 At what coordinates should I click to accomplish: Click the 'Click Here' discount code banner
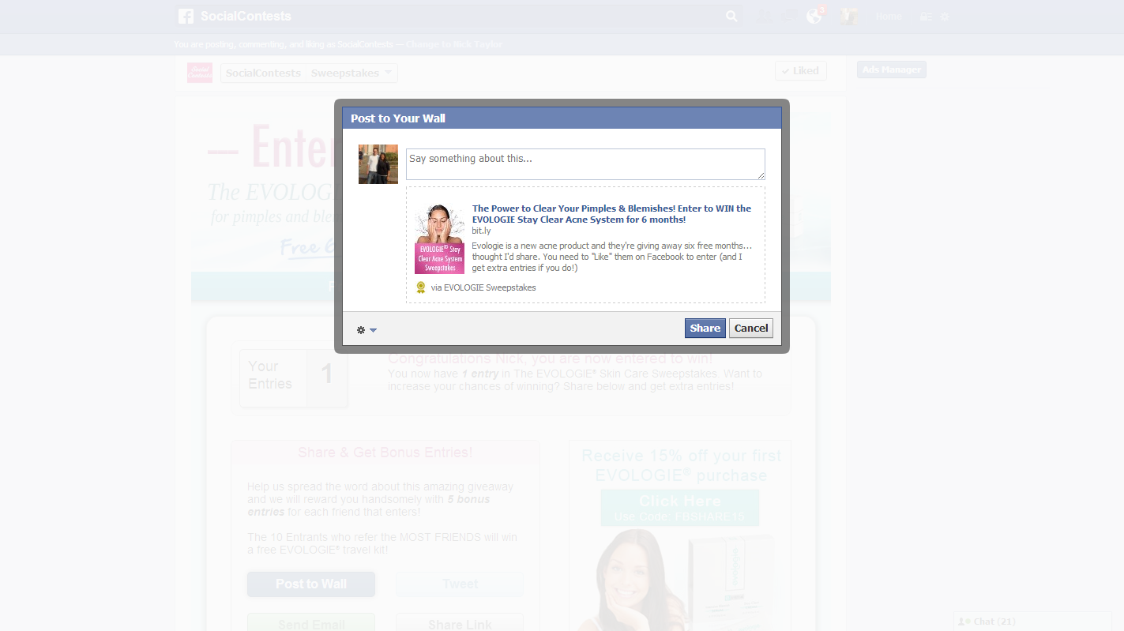(x=680, y=508)
